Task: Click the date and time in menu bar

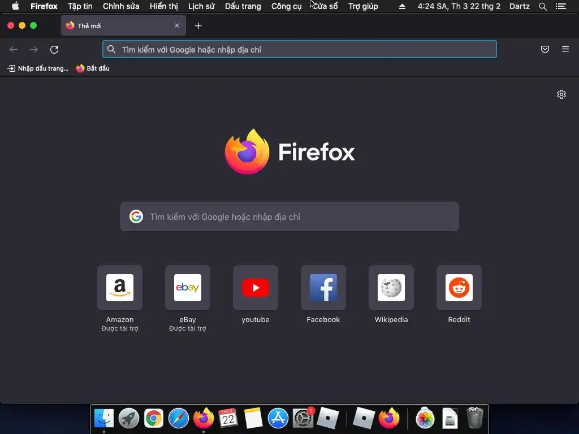Action: pyautogui.click(x=459, y=6)
